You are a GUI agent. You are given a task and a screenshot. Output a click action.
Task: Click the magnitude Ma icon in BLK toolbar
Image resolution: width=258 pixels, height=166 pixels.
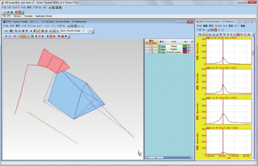238,34
